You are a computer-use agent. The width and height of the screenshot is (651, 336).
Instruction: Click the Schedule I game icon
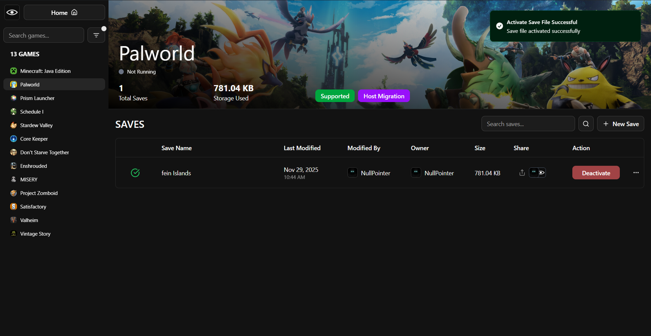pyautogui.click(x=14, y=112)
